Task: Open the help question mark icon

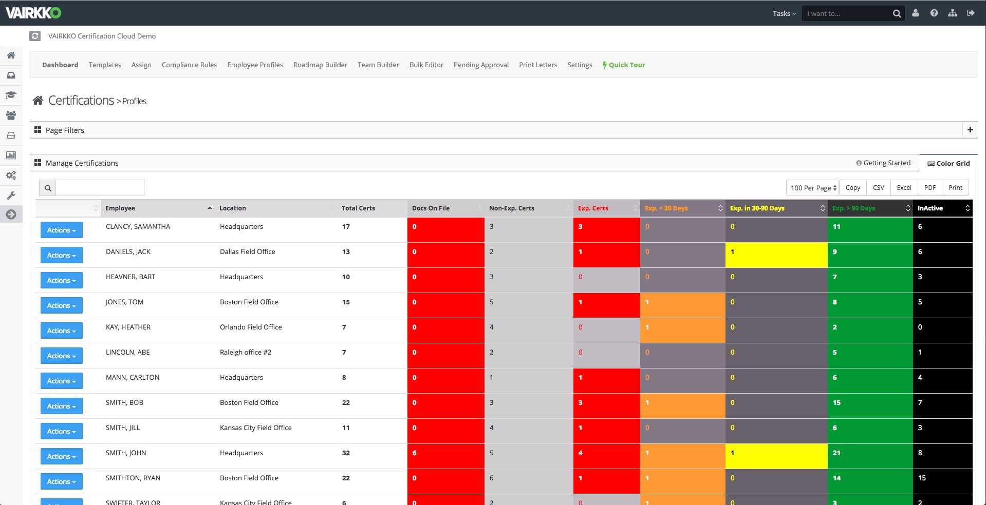Action: (x=934, y=13)
